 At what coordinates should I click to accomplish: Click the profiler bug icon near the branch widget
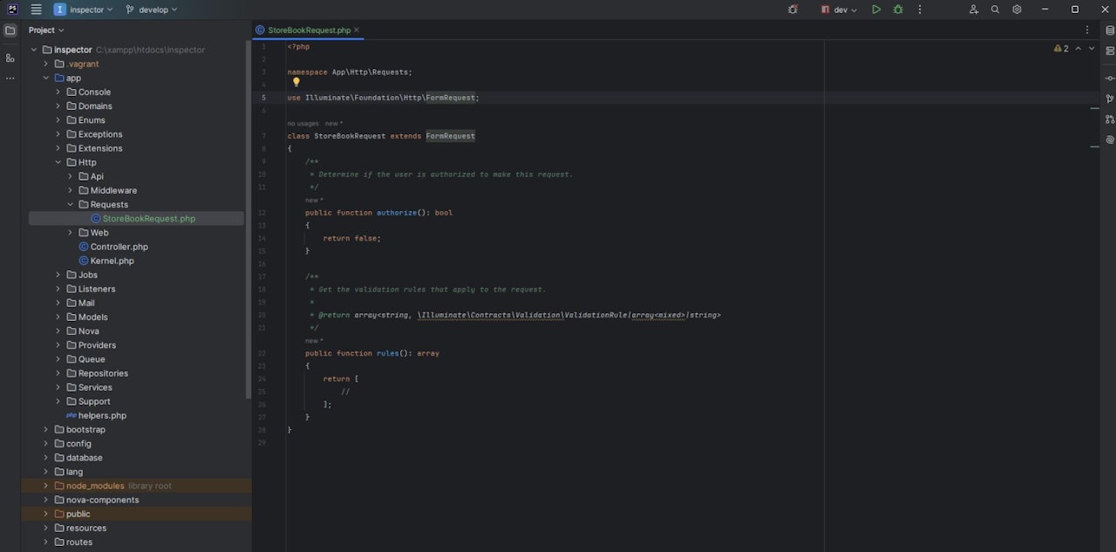tap(792, 9)
